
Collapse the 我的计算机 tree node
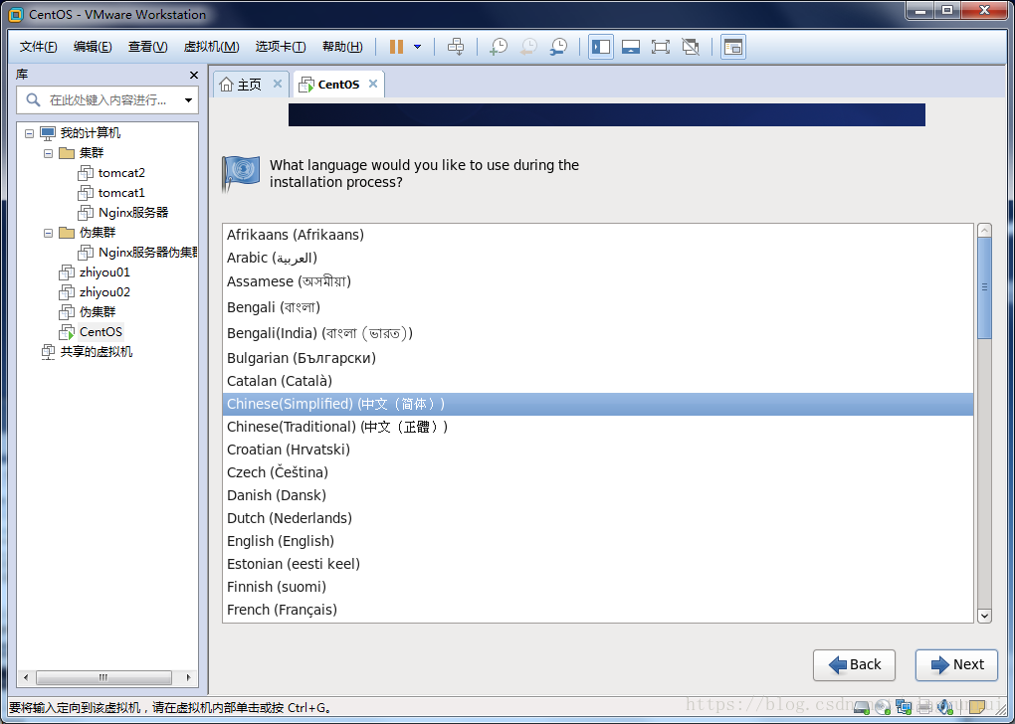click(29, 133)
